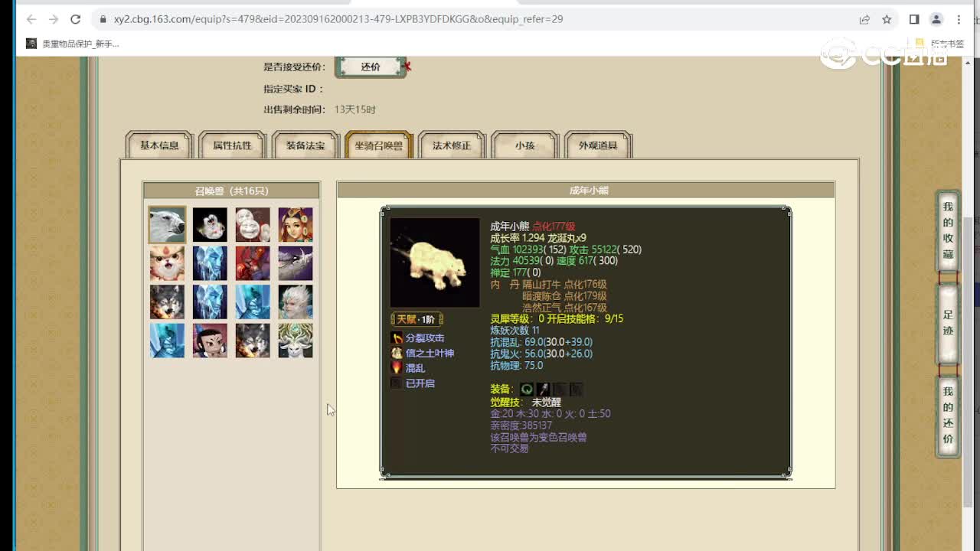Reload the current page
980x551 pixels.
[x=75, y=19]
